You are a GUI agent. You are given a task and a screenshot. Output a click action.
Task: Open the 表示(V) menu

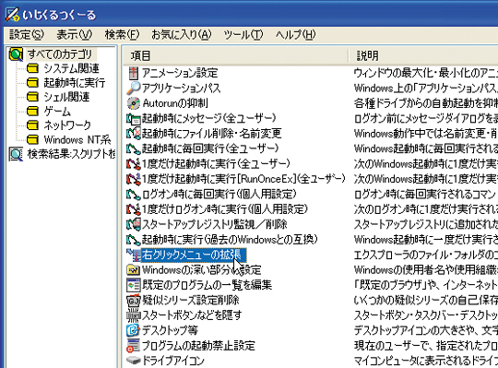[74, 35]
